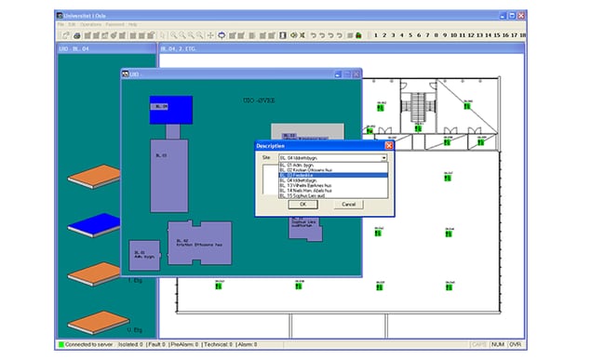Click the speaker sound icon in toolbar
The image size is (591, 360).
293,35
